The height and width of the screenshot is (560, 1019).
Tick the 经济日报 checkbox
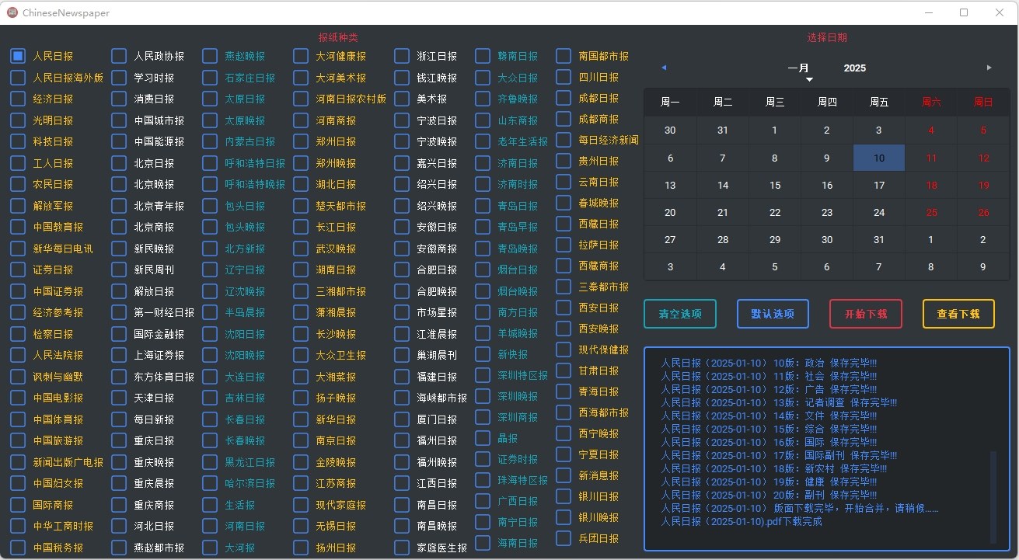pyautogui.click(x=18, y=99)
